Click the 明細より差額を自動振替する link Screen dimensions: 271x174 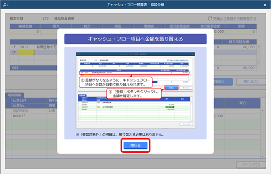(x=234, y=18)
